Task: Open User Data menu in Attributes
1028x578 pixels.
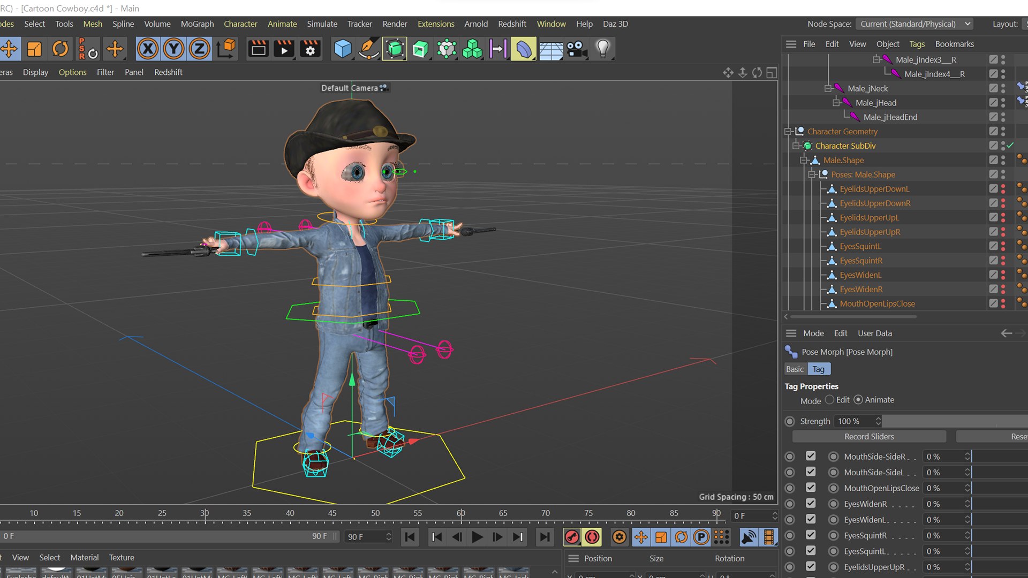Action: pyautogui.click(x=875, y=333)
